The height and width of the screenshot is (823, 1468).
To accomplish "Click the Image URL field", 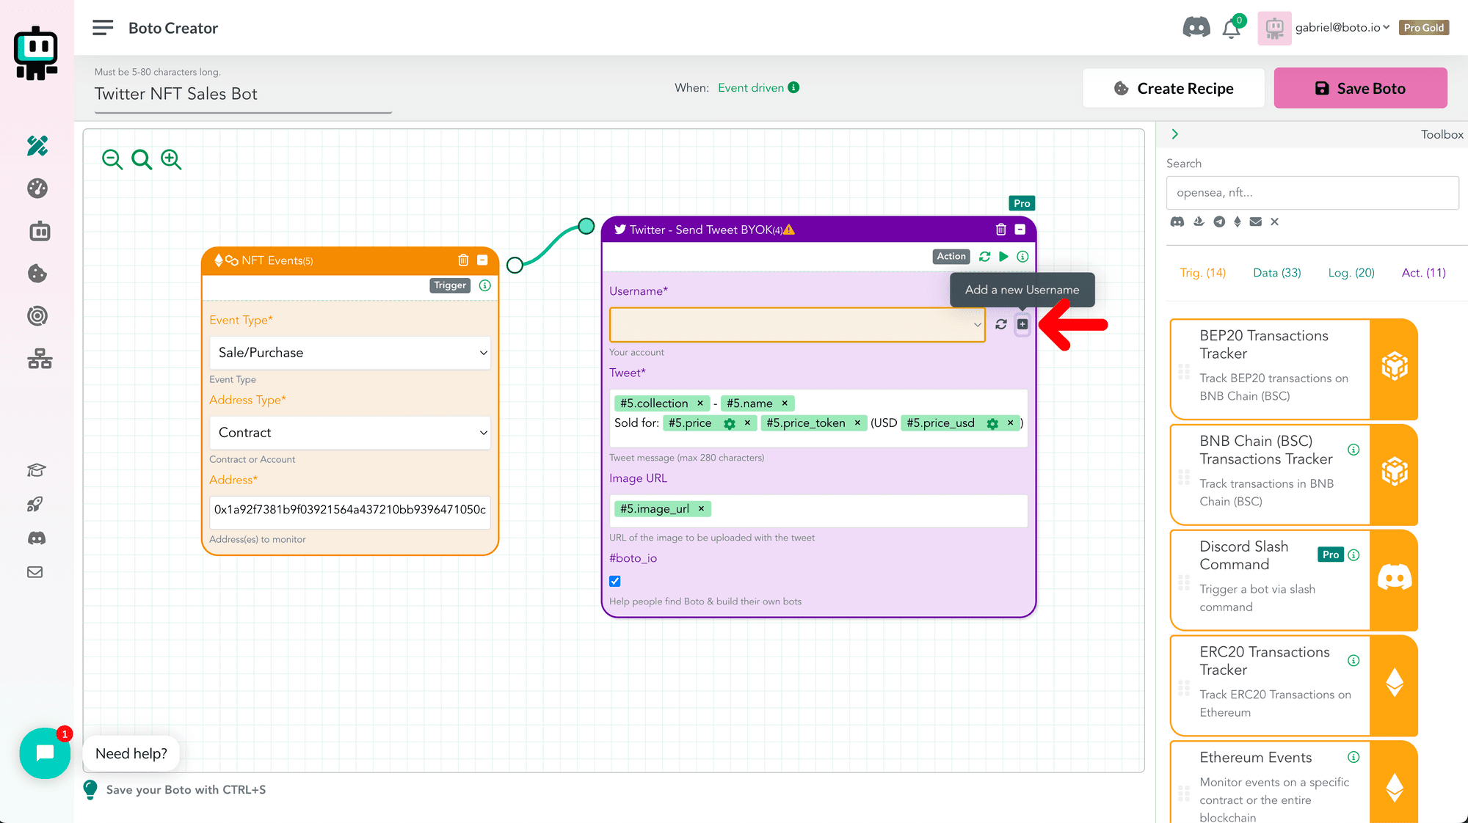I will pos(818,511).
